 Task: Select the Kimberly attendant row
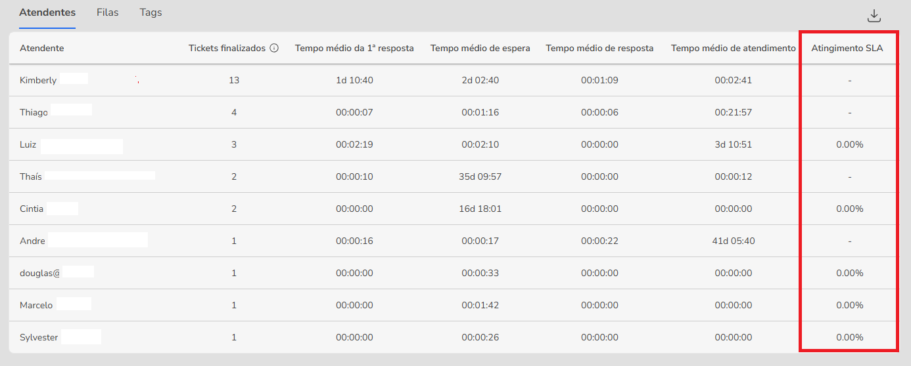pyautogui.click(x=38, y=80)
